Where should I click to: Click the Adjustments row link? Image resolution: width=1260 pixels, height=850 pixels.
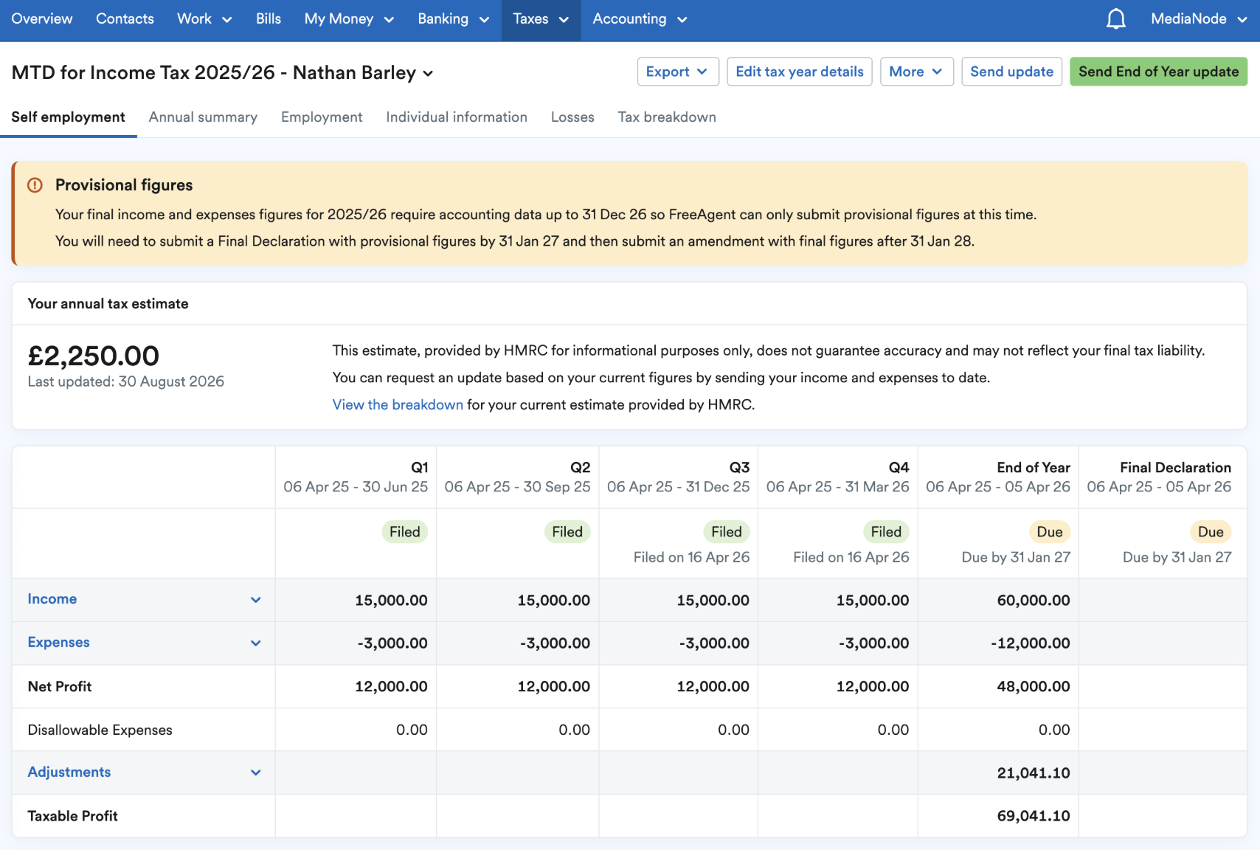pyautogui.click(x=69, y=773)
